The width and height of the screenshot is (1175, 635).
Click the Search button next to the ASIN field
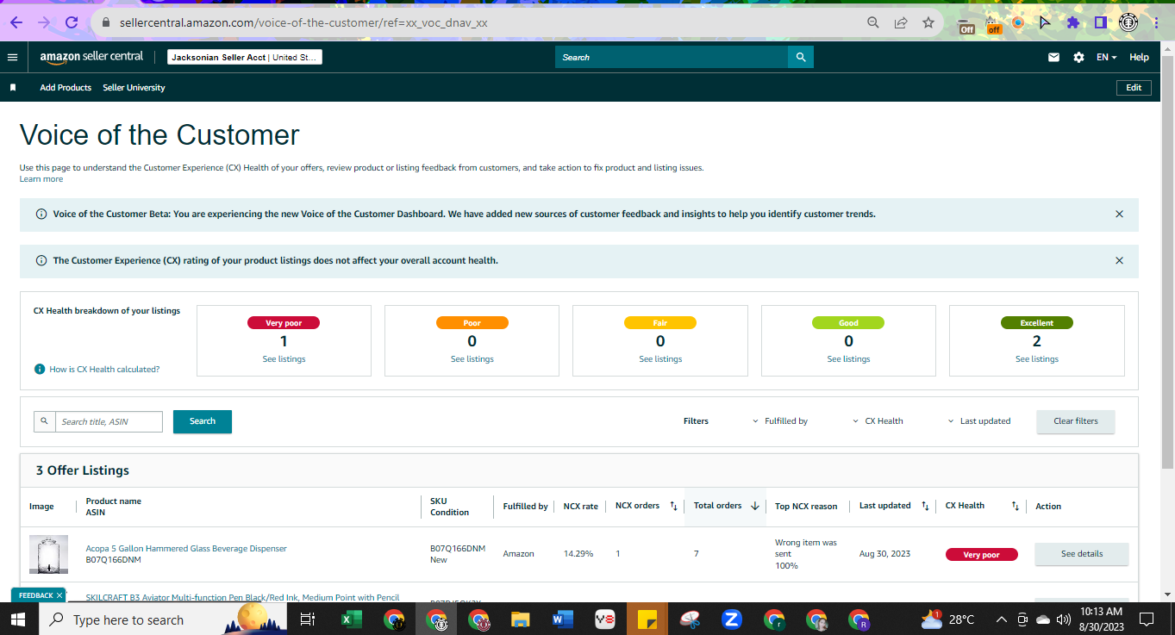click(203, 421)
